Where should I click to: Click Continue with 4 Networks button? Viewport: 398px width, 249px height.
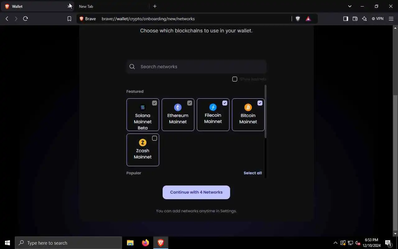(196, 192)
